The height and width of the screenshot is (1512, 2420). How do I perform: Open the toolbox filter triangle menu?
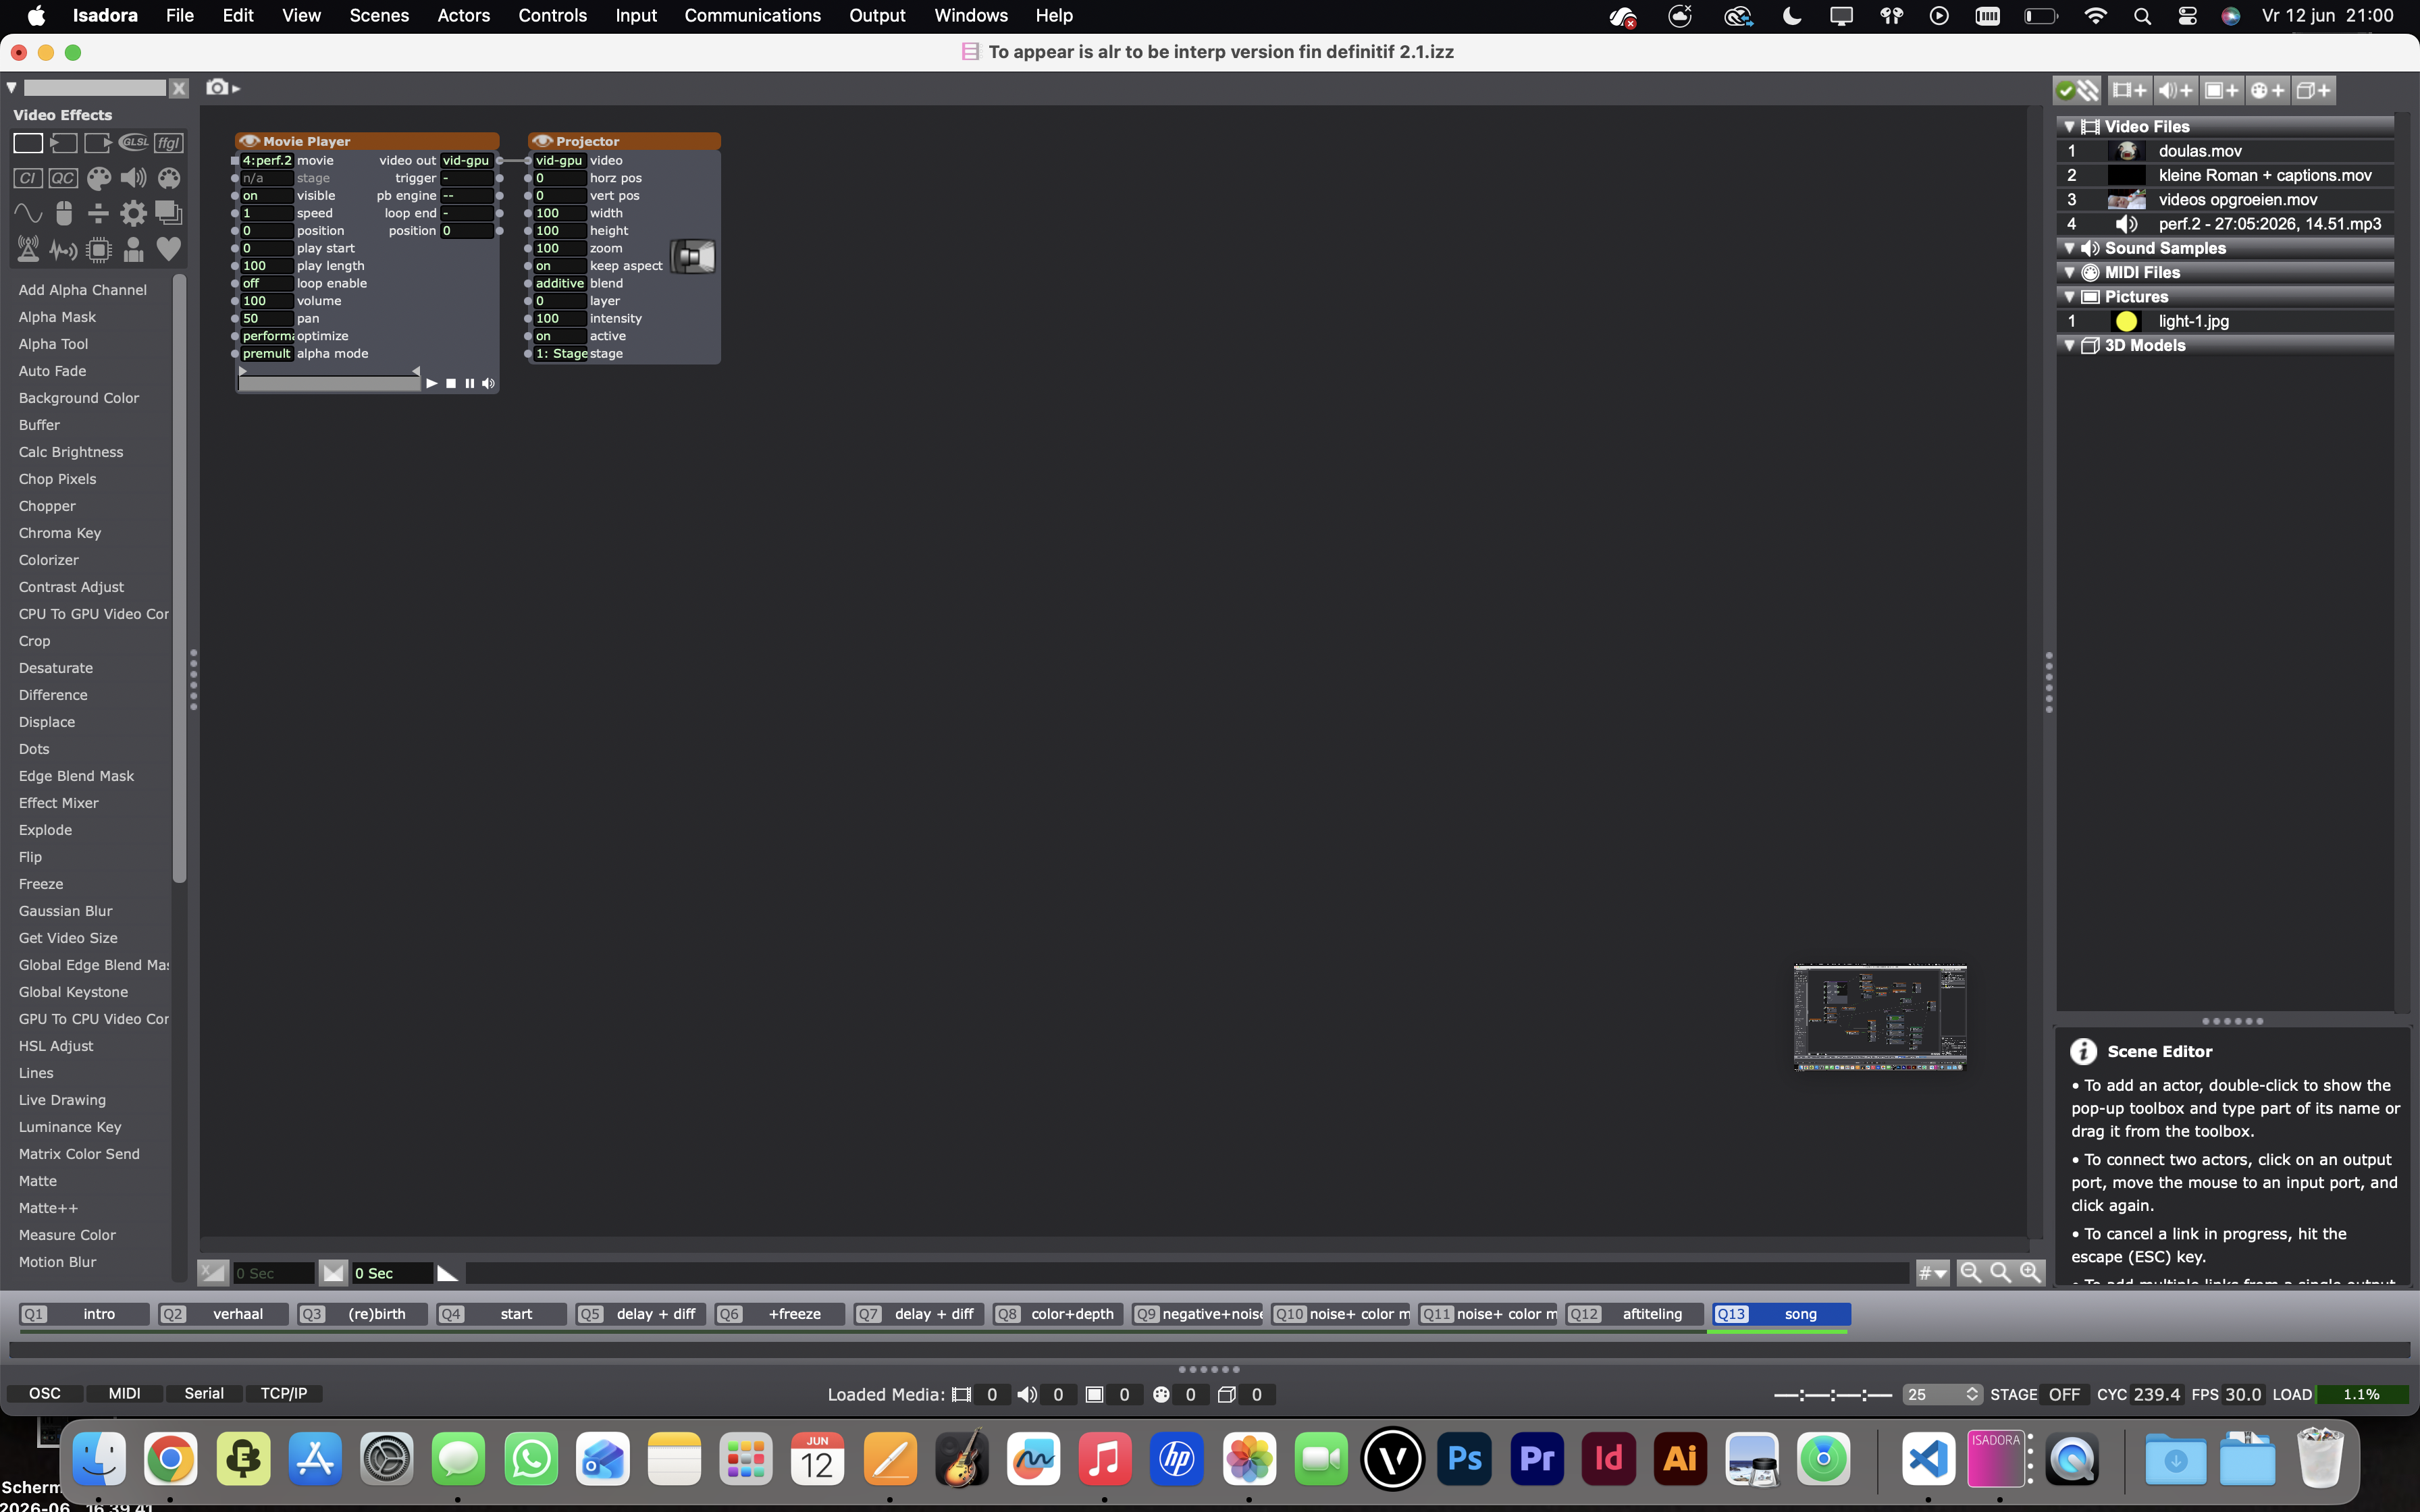11,88
